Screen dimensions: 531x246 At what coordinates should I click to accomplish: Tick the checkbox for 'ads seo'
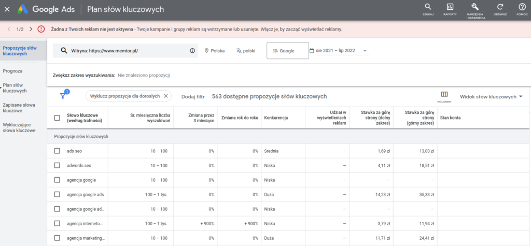[57, 151]
